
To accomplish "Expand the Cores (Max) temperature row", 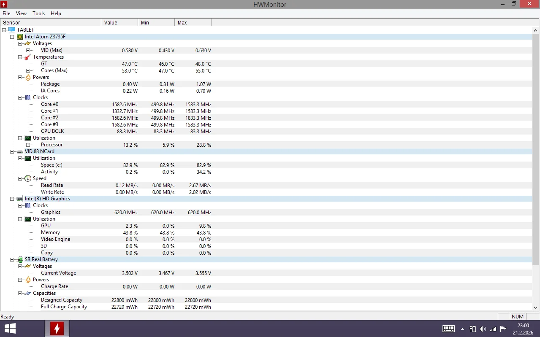I will pos(28,70).
